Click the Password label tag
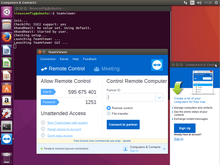The width and height of the screenshot is (220, 165). pyautogui.click(x=50, y=102)
